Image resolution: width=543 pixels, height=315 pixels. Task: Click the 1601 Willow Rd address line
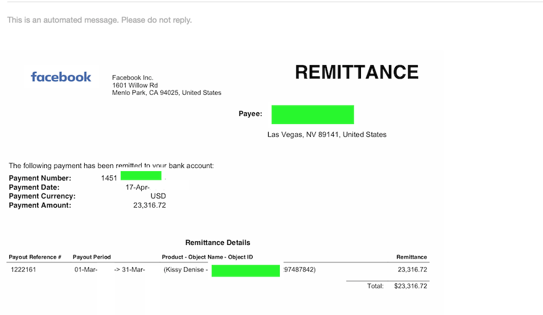(x=135, y=86)
